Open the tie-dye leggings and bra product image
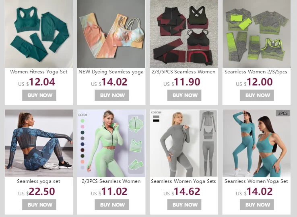This screenshot has width=297, height=217. (111, 34)
